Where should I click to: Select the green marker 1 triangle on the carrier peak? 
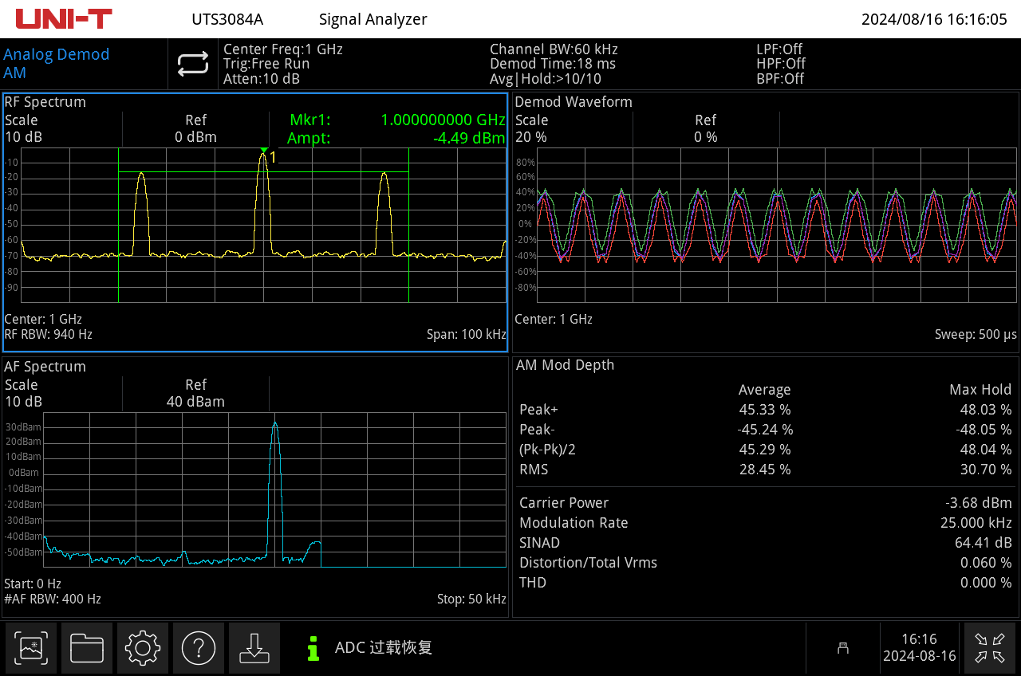(x=264, y=151)
